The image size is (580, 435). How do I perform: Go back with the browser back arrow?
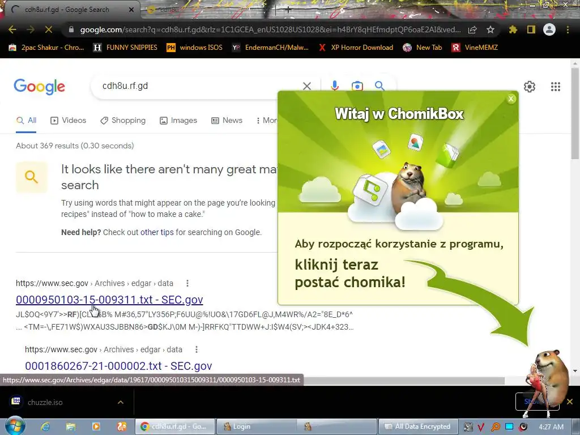(x=12, y=29)
